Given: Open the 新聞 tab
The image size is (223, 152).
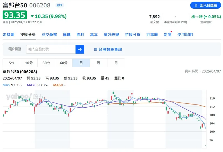Looking at the screenshot, I should click(x=168, y=35).
